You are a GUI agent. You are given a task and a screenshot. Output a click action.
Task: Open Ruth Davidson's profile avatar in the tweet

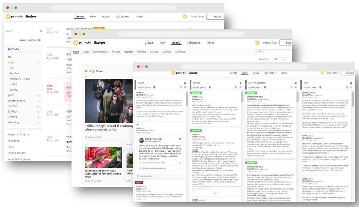pos(141,140)
